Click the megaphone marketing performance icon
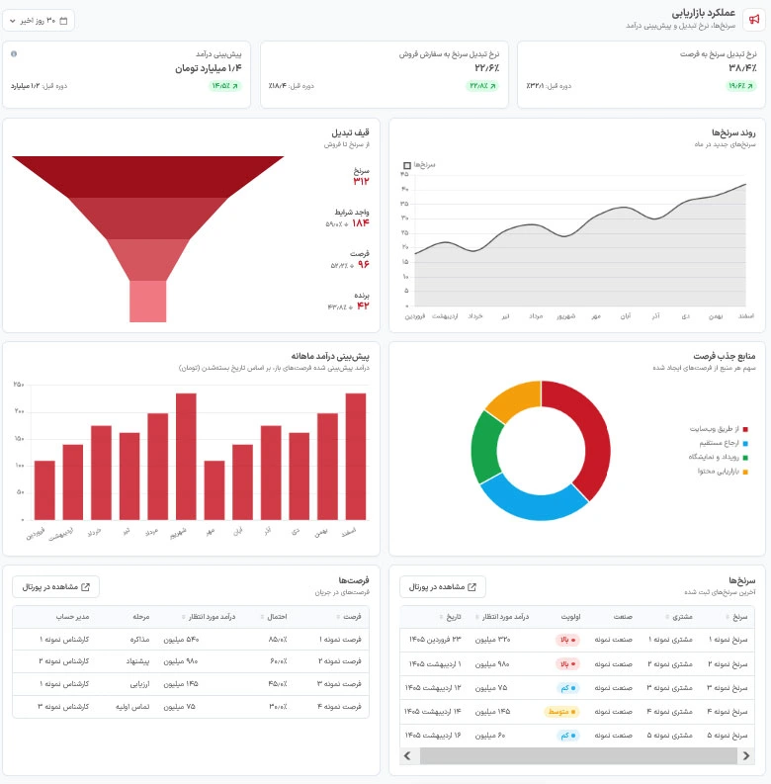The height and width of the screenshot is (784, 771). coord(753,20)
